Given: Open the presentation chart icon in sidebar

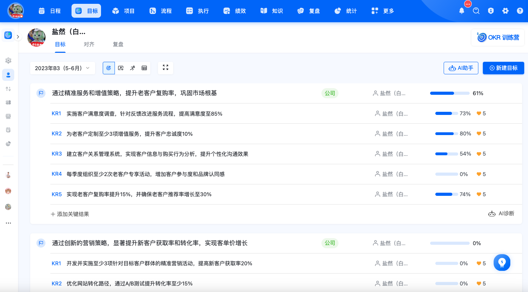Looking at the screenshot, I should [8, 116].
